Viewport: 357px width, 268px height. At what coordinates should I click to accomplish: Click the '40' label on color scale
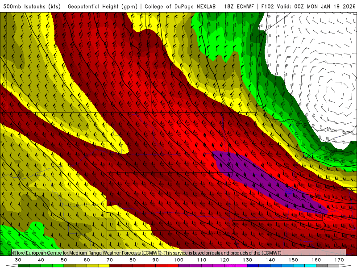click(41, 260)
